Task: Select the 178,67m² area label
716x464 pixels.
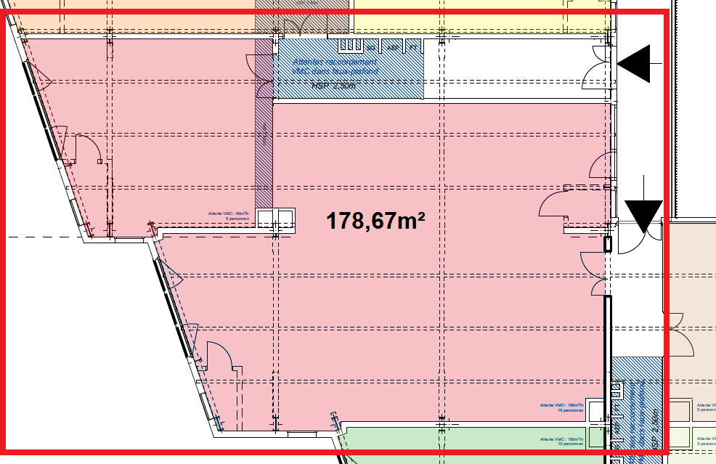Action: (375, 221)
